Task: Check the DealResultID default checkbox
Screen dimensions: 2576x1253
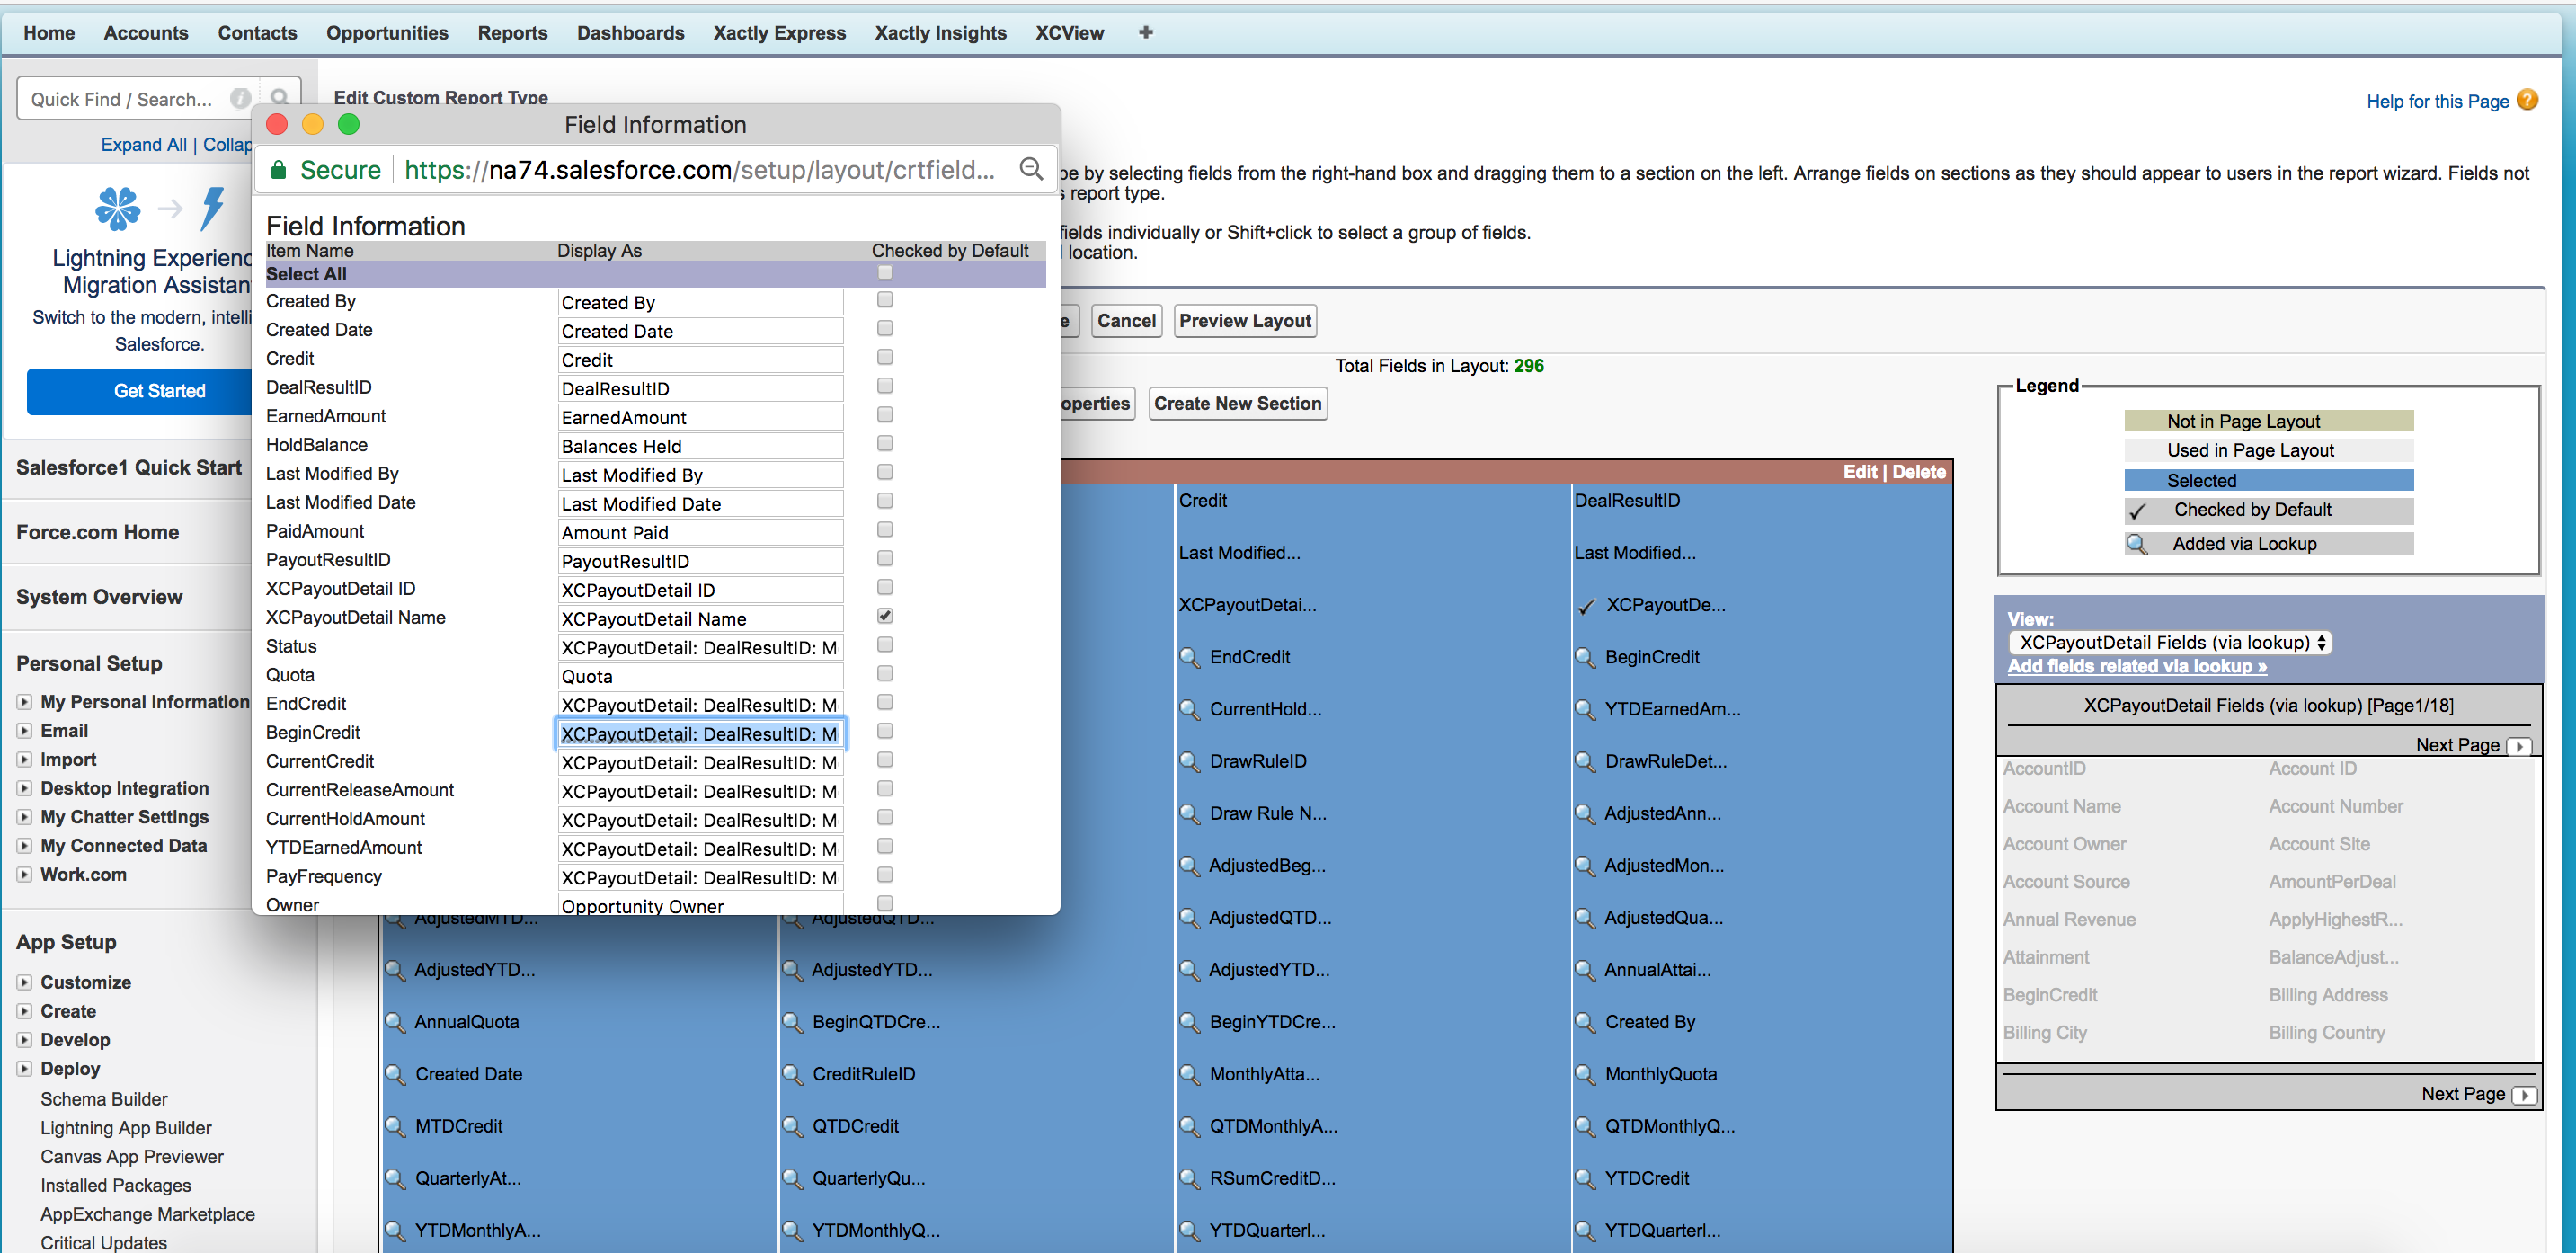Action: click(x=885, y=386)
